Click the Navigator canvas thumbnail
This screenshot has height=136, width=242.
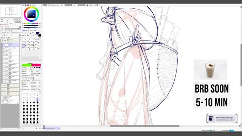click(11, 11)
